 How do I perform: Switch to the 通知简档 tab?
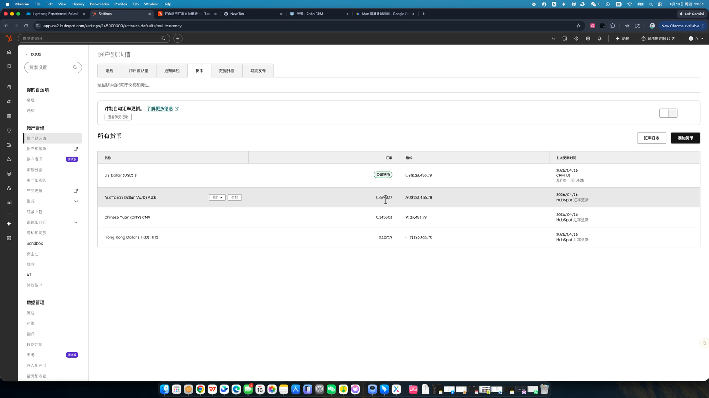(172, 70)
